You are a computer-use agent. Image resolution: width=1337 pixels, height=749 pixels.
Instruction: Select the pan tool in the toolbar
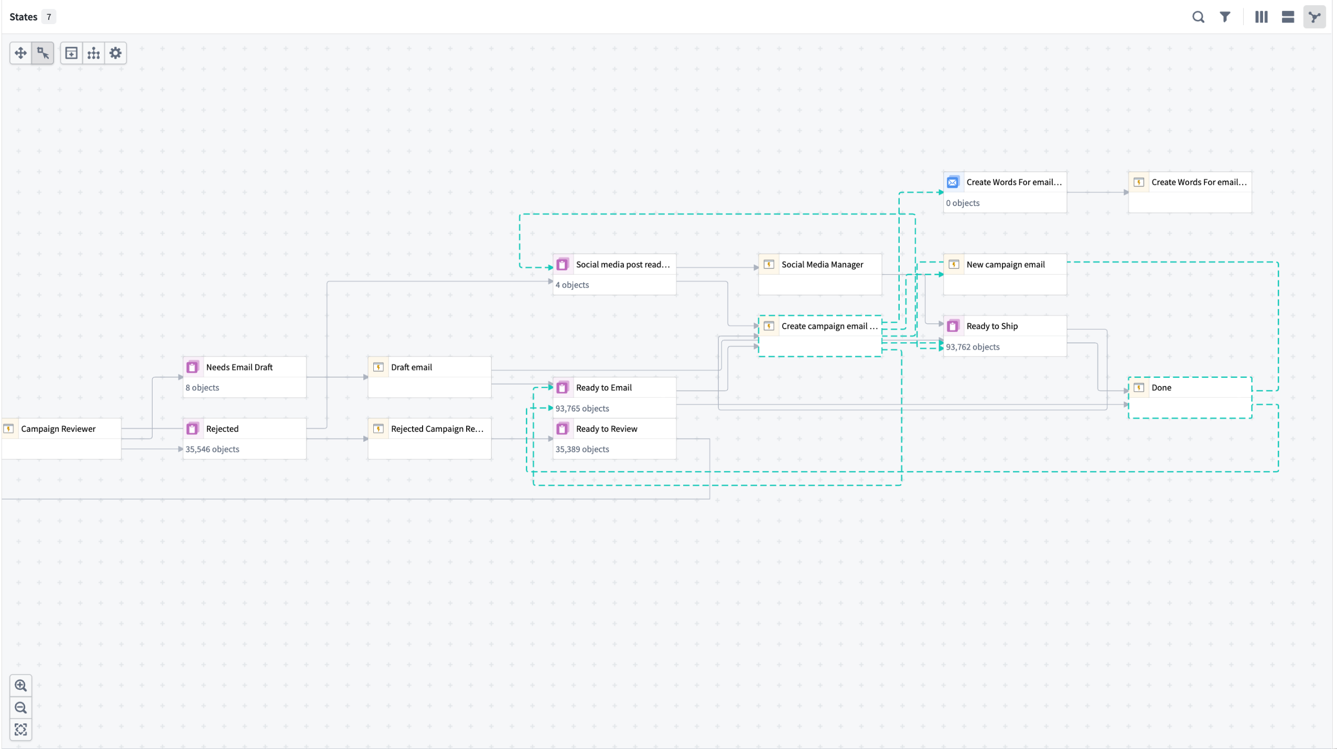click(20, 52)
